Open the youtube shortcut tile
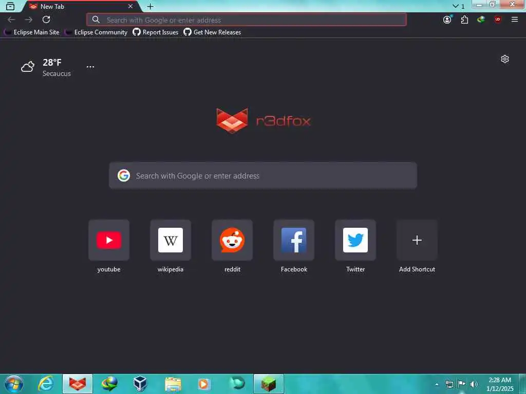 point(109,240)
